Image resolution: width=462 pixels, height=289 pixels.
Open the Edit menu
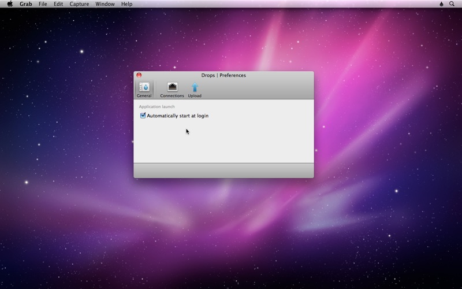[58, 4]
